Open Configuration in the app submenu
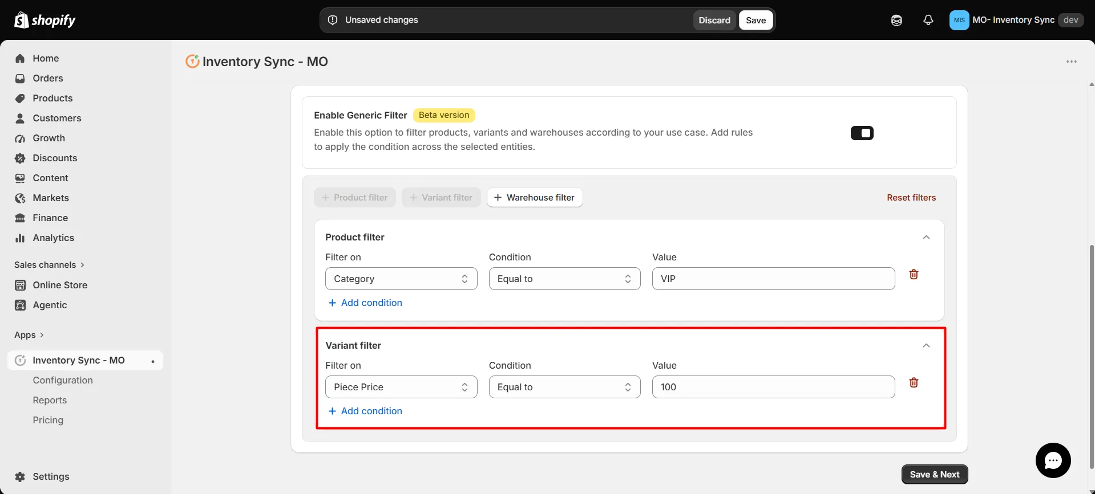Screen dimensions: 1095x494 pos(63,380)
